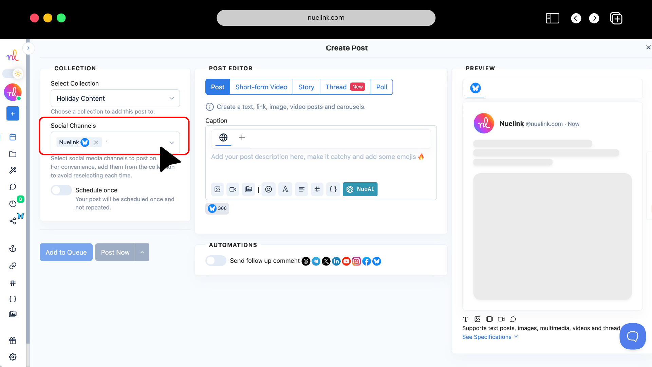Open the emoji picker in the caption toolbar

click(x=268, y=189)
